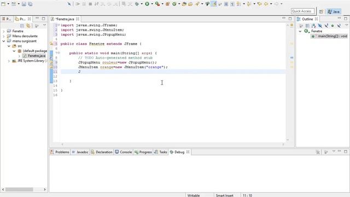Collapse Fenetre class in Outline

(300, 31)
